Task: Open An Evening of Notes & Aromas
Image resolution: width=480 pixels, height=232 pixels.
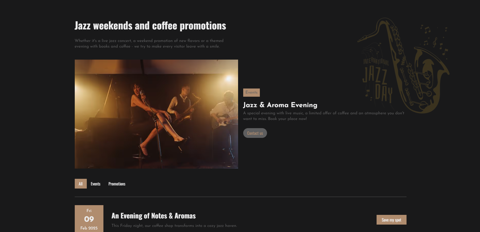Action: [154, 216]
